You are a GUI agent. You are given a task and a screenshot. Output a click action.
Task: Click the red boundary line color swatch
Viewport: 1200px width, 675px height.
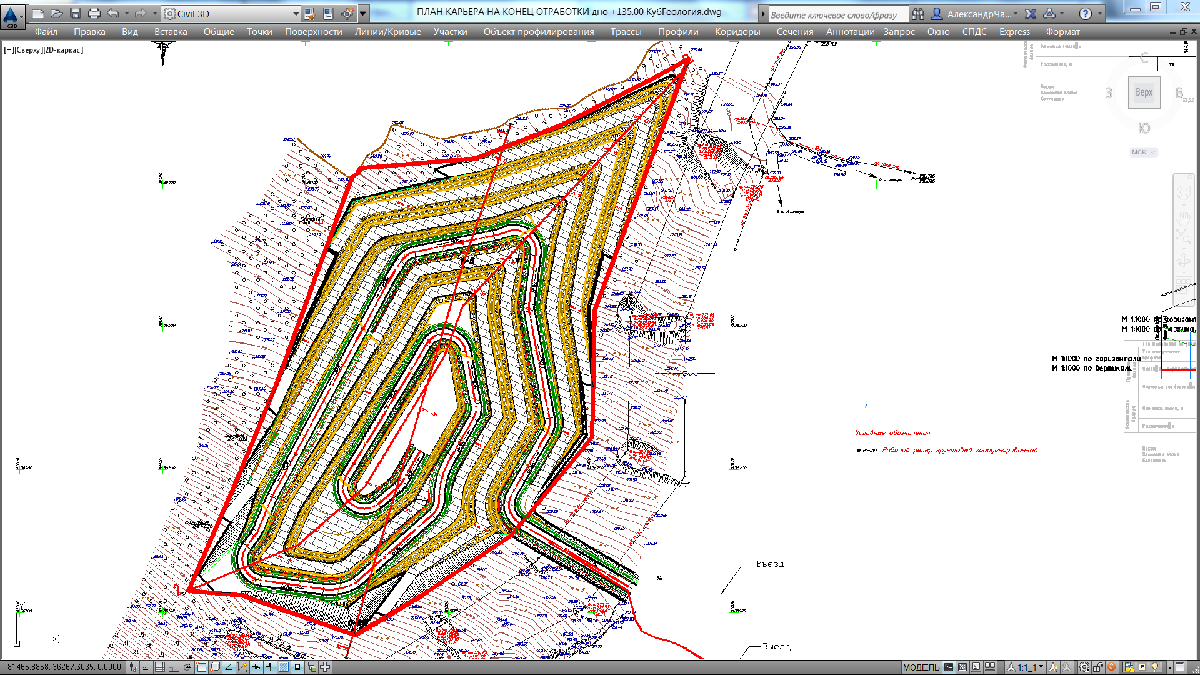[x=1179, y=372]
